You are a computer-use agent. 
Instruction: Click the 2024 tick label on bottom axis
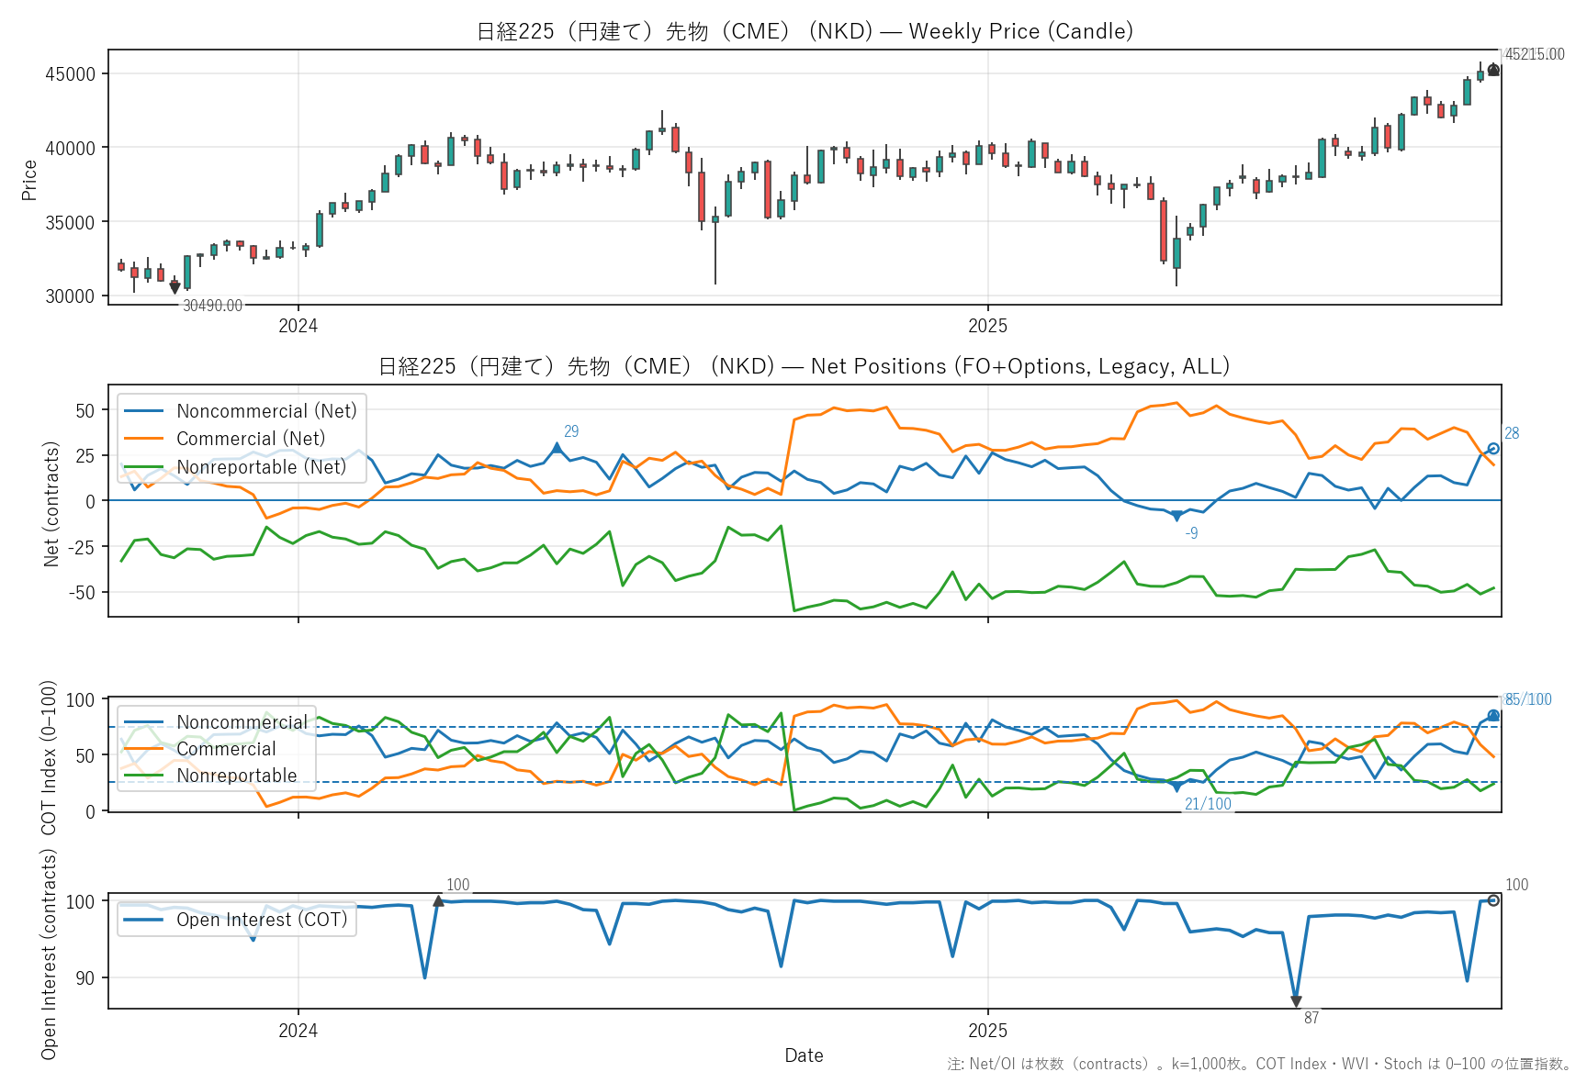(298, 1031)
